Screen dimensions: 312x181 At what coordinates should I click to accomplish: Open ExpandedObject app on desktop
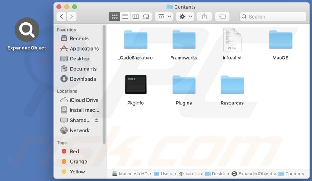pos(27,31)
